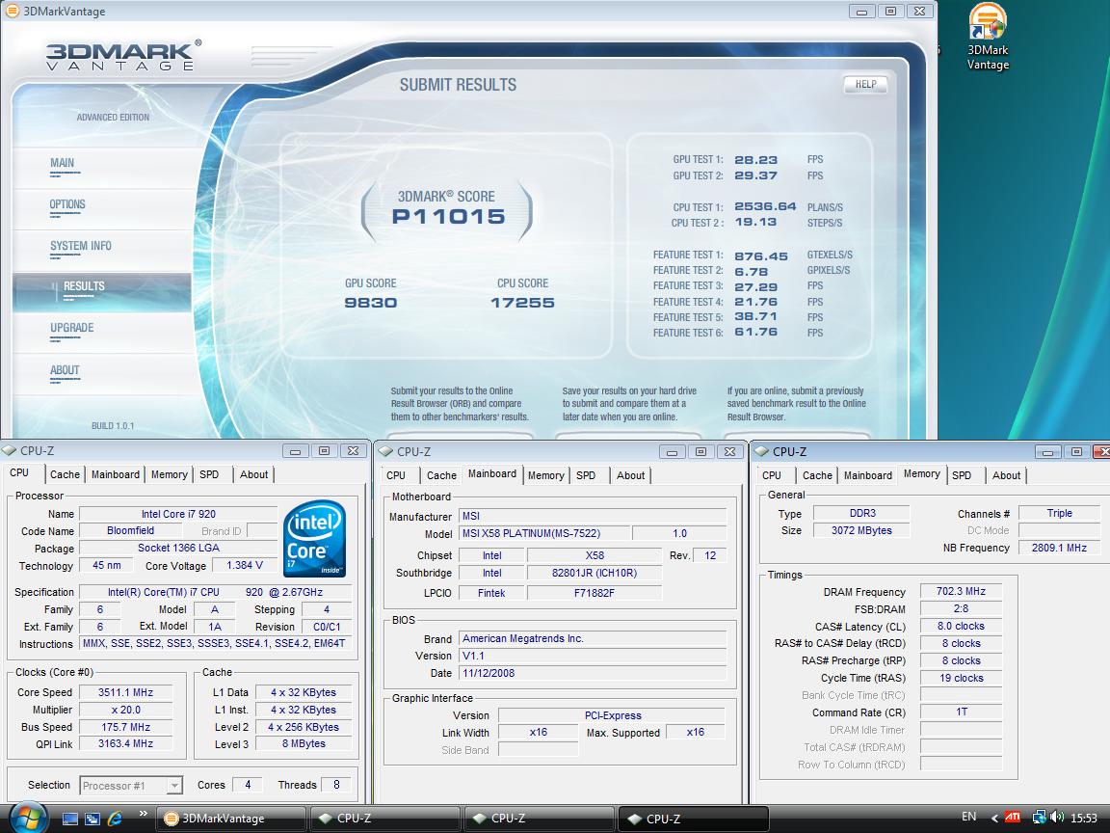
Task: Click the GPU score value 9830
Action: [370, 303]
